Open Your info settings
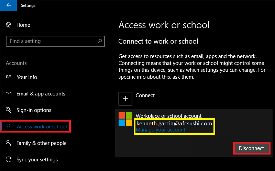Screen dimensions: 275x171 click(x=27, y=77)
